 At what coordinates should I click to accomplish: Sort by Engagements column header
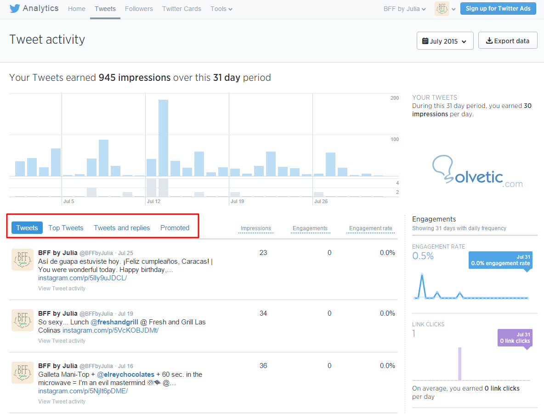pyautogui.click(x=310, y=228)
